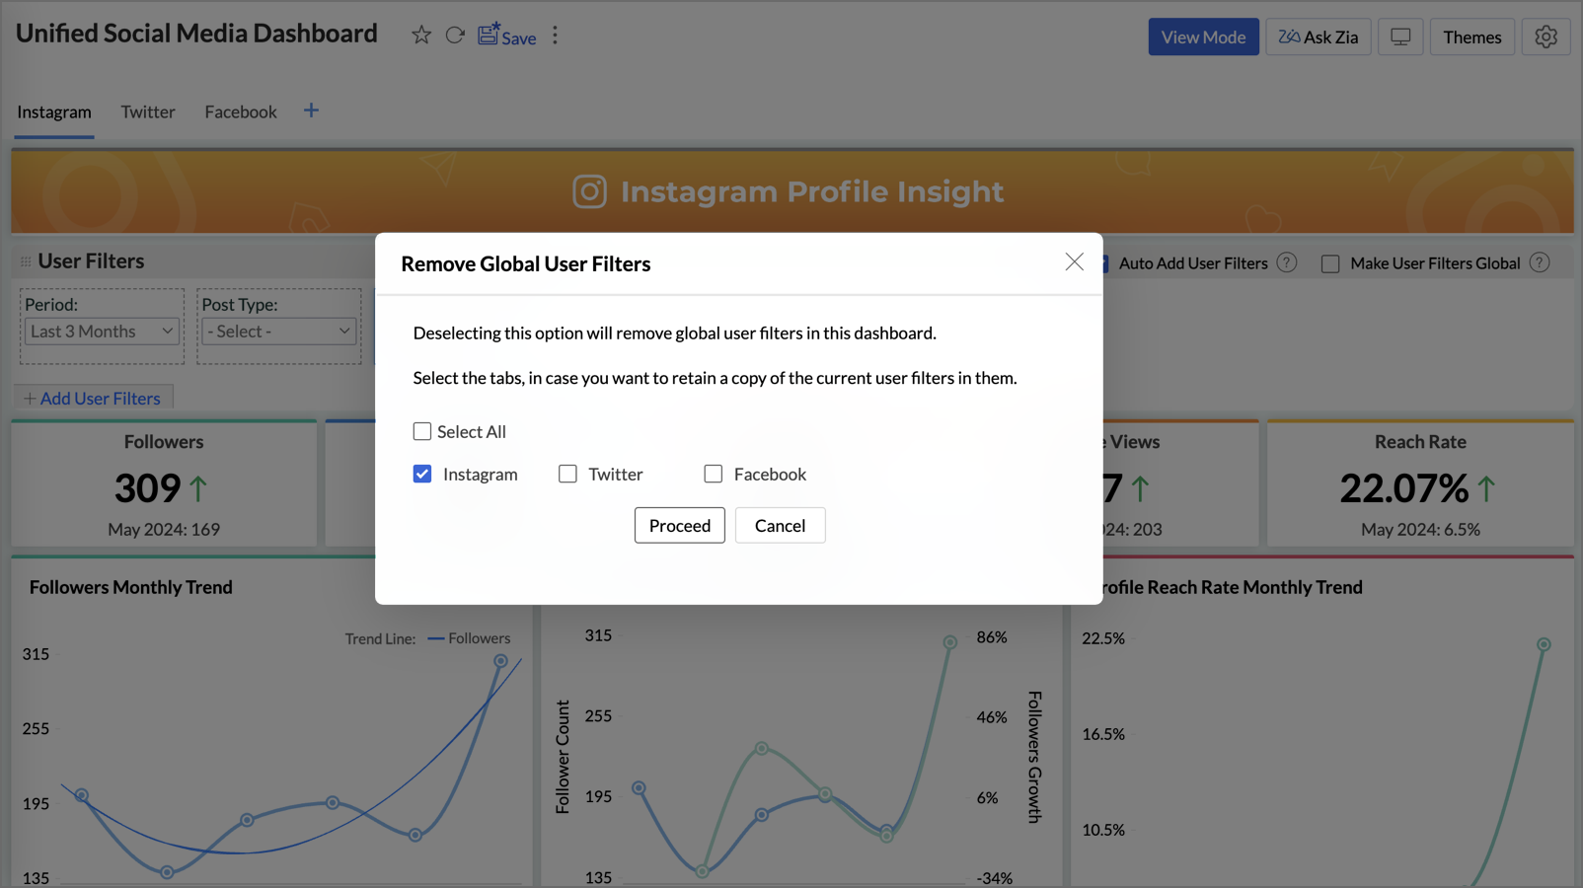Viewport: 1583px width, 888px height.
Task: Open presentation display icon
Action: pyautogui.click(x=1400, y=37)
